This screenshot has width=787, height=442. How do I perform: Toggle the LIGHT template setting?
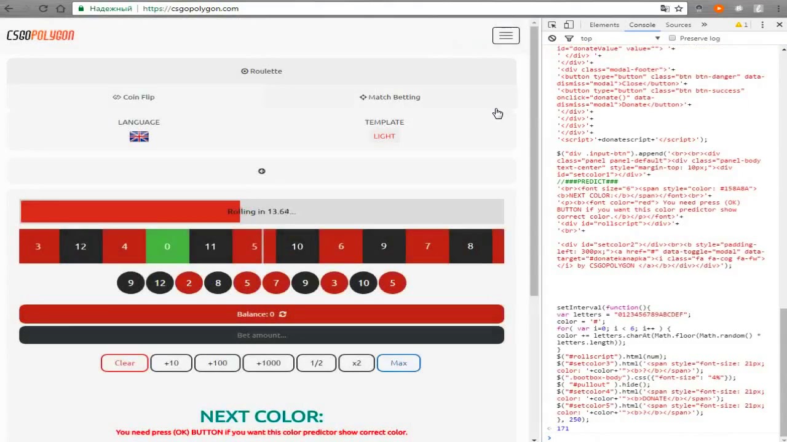tap(384, 136)
